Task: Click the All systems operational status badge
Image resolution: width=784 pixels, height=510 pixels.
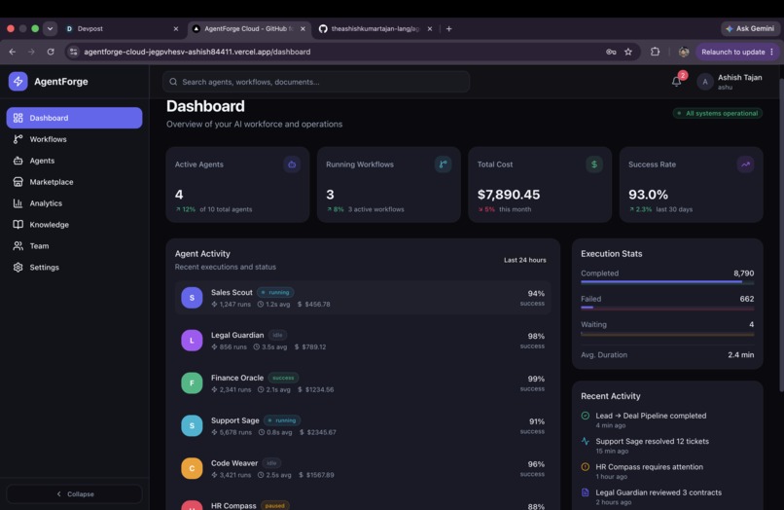Action: (718, 113)
